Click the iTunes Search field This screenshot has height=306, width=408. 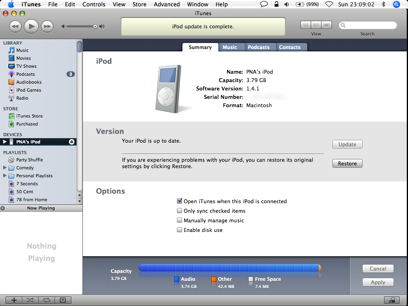pos(368,25)
